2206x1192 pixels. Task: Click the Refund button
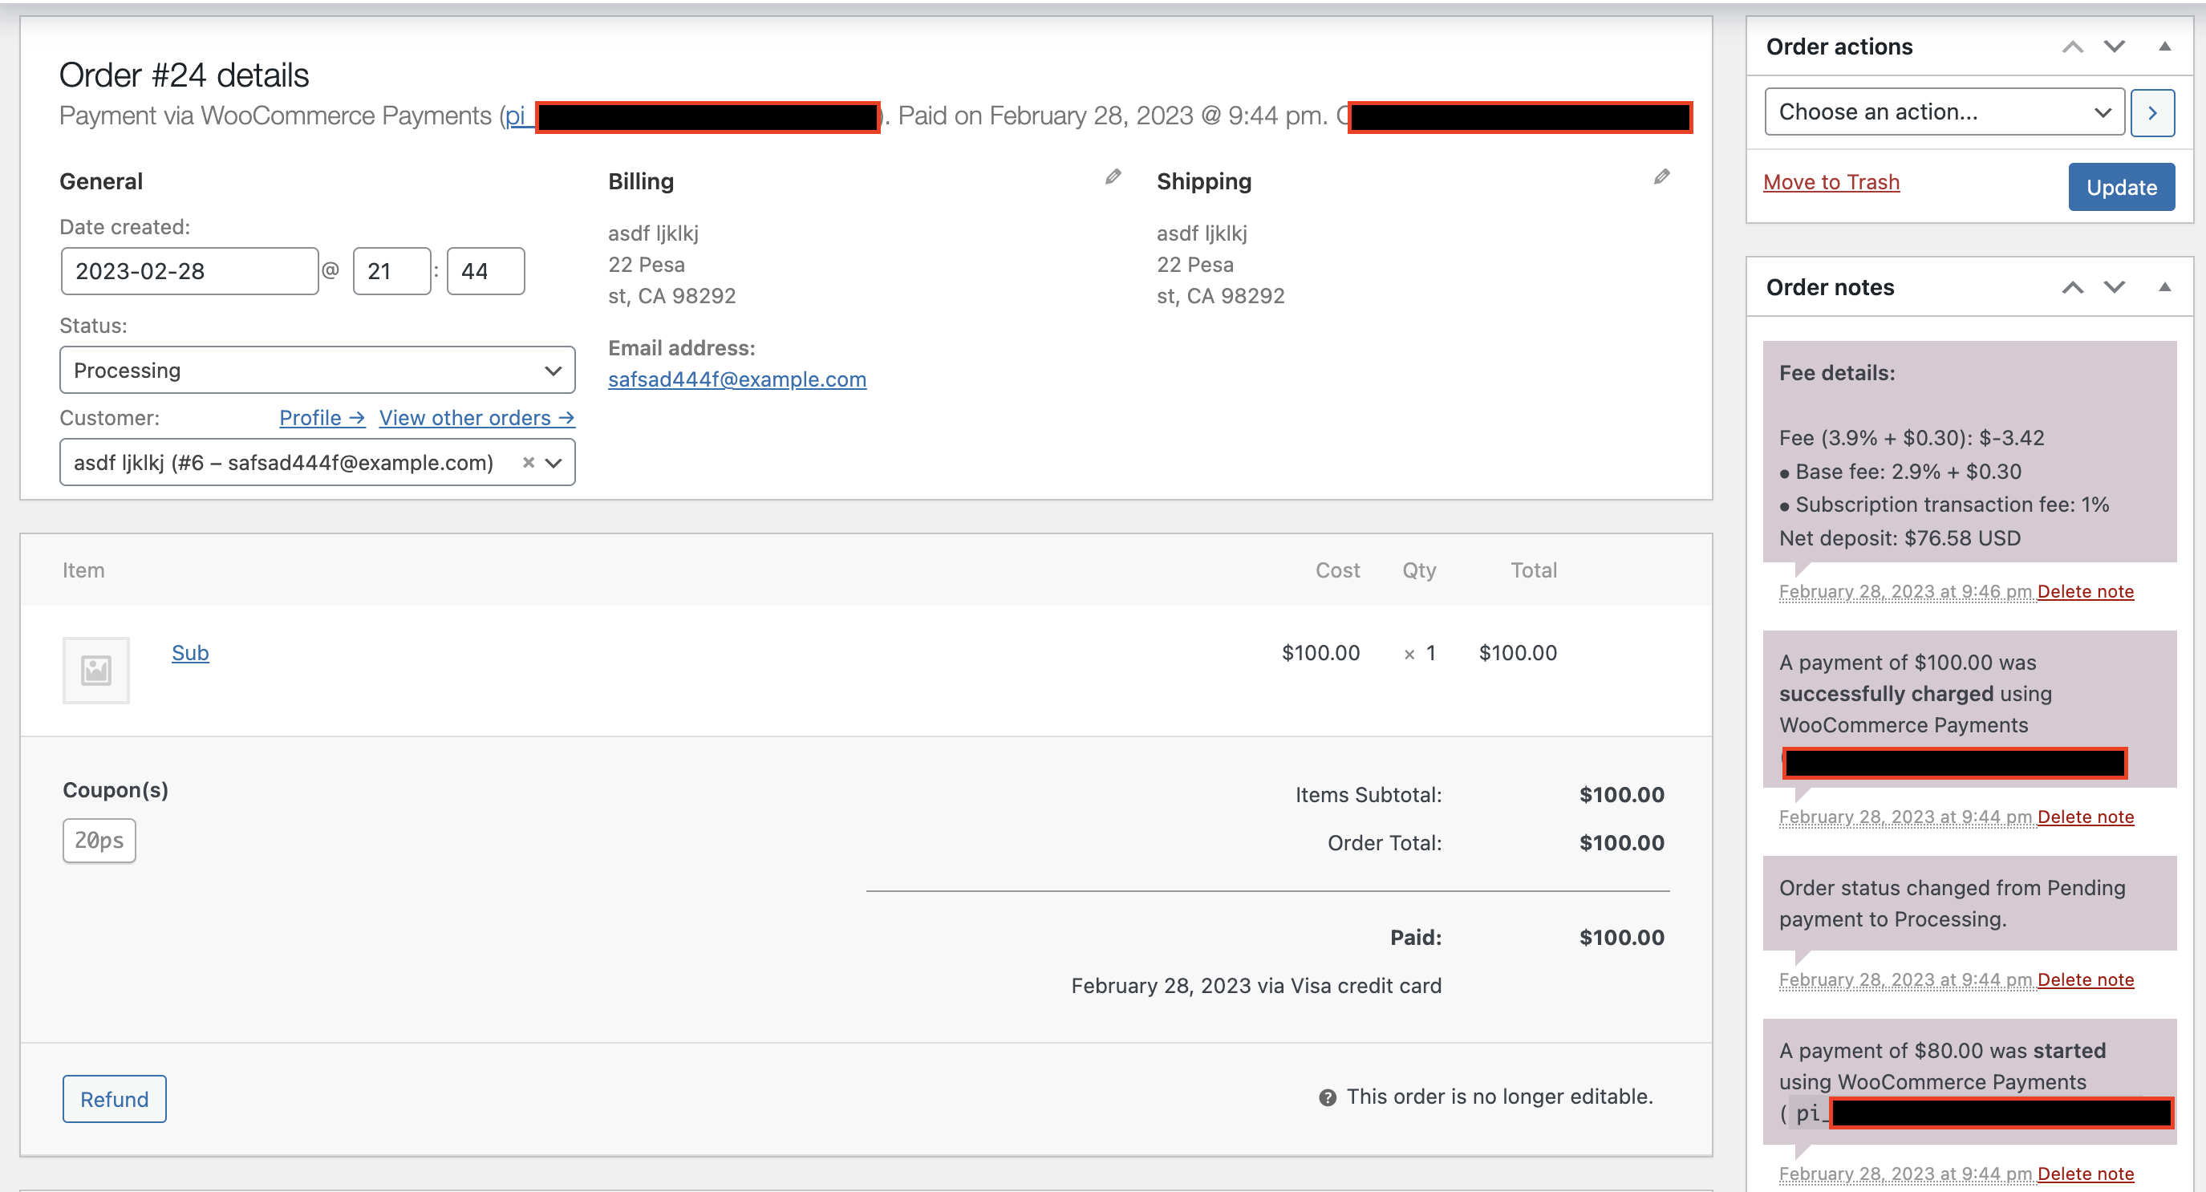[114, 1099]
